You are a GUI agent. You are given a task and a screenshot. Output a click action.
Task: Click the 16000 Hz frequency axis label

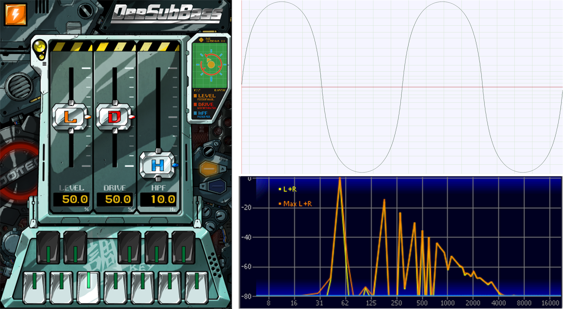tap(550, 303)
